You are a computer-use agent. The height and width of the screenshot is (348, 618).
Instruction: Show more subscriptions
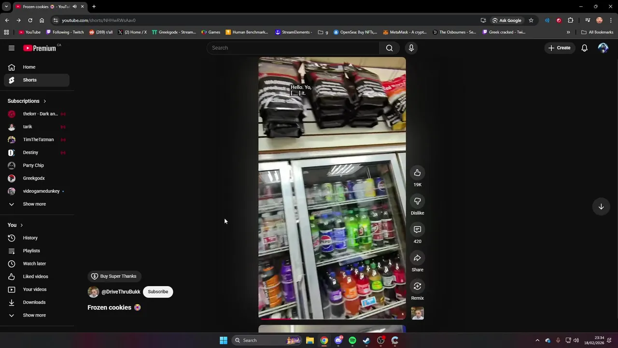37,204
